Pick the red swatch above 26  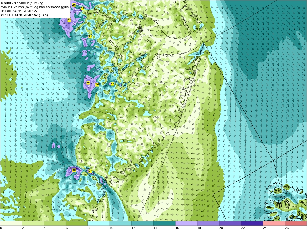(x=296, y=223)
